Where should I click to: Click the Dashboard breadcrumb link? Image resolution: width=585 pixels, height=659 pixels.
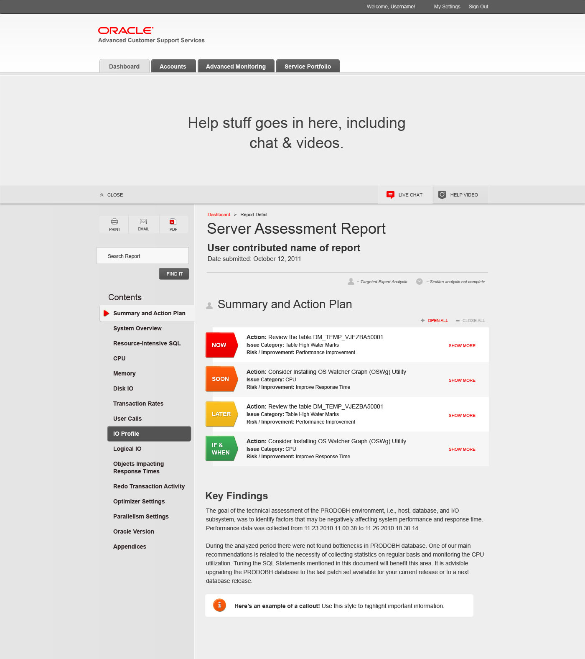[219, 215]
